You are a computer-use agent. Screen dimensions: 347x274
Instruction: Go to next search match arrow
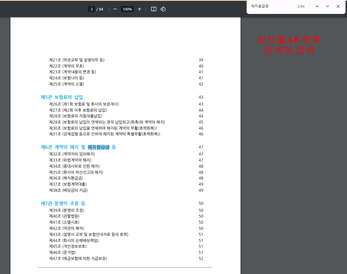(x=328, y=6)
